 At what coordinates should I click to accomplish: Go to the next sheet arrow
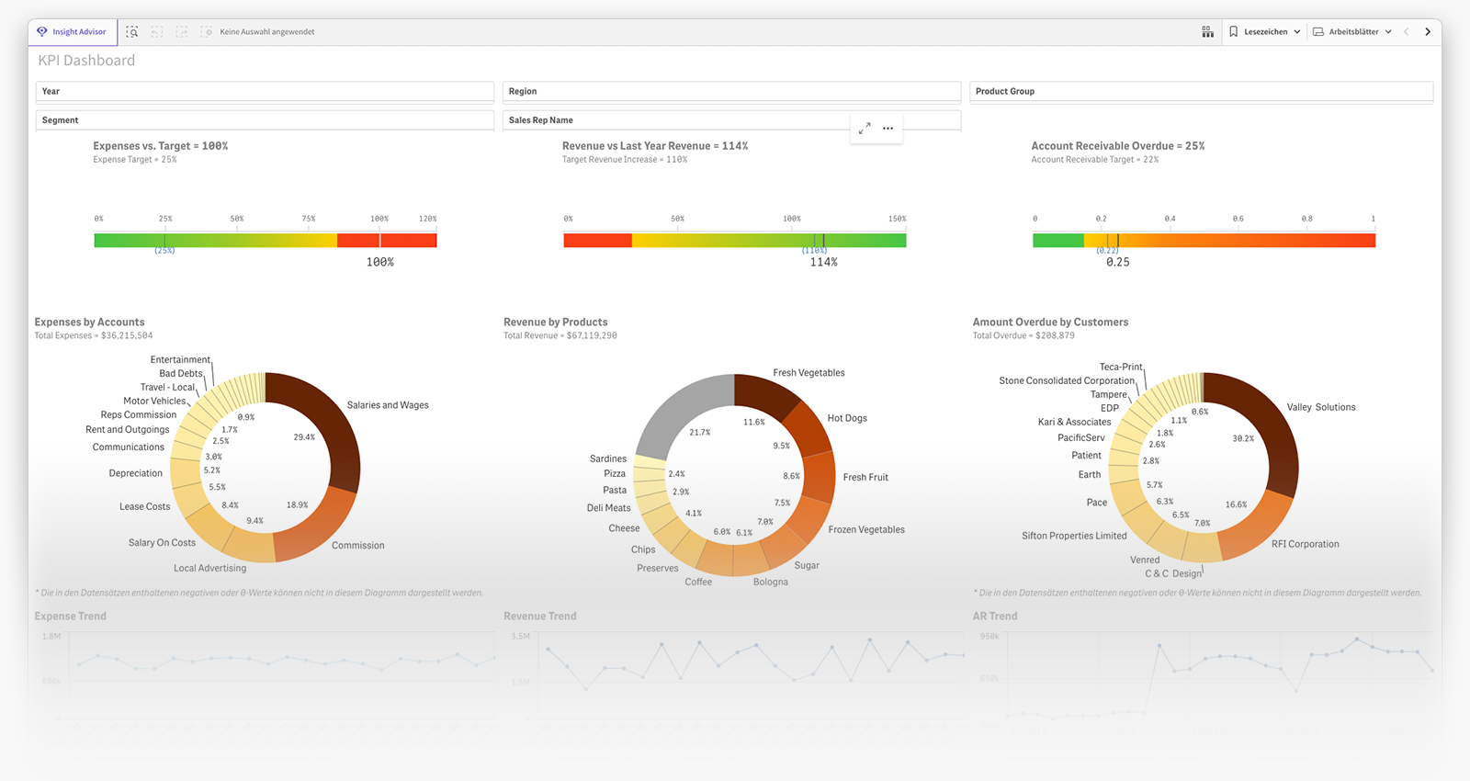pyautogui.click(x=1428, y=32)
